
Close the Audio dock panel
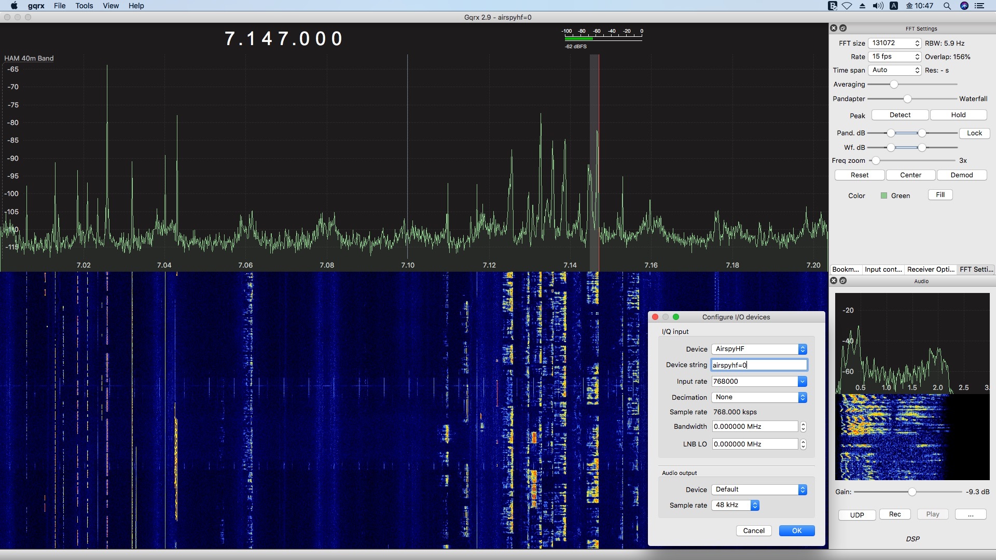(834, 281)
